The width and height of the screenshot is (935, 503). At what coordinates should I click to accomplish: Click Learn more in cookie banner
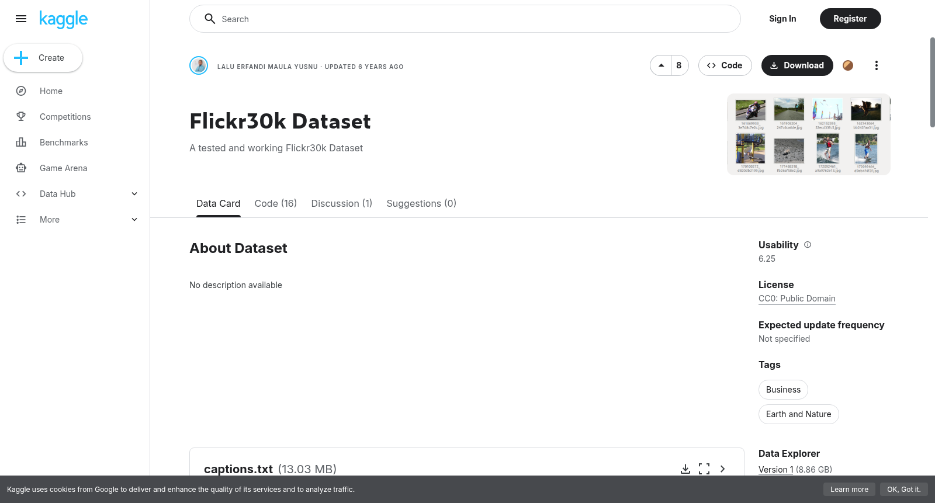click(849, 490)
